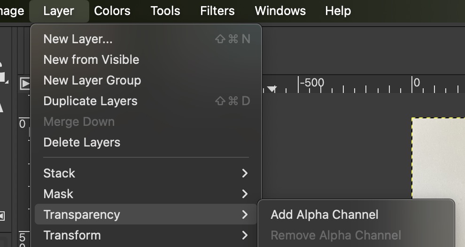Expand the Transparency submenu
This screenshot has height=247, width=465.
tap(146, 215)
